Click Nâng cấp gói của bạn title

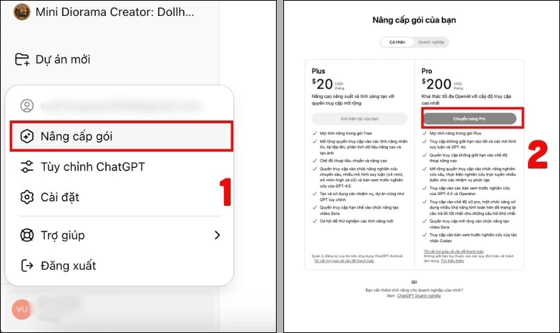[x=414, y=20]
